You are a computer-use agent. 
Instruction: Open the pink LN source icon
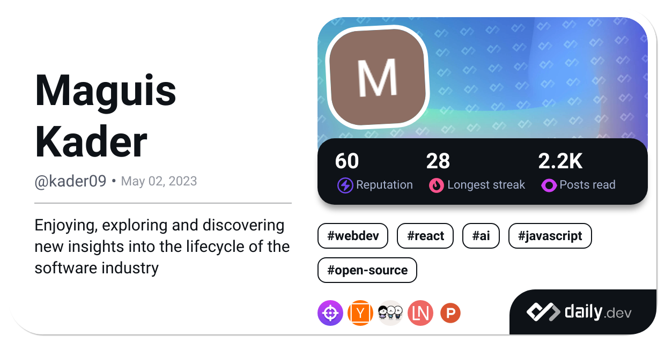pos(420,313)
